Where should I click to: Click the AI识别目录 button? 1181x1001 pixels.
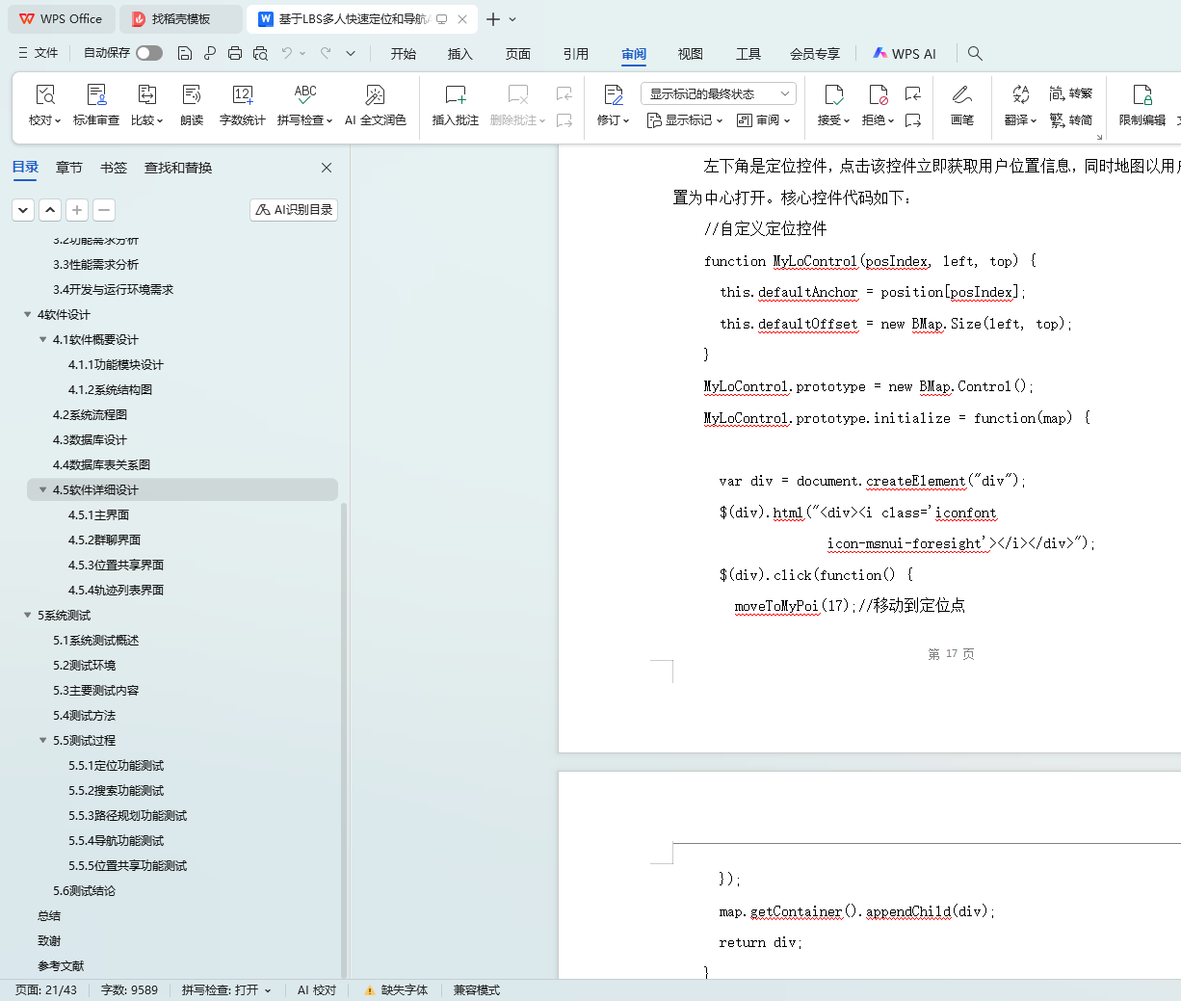[294, 209]
